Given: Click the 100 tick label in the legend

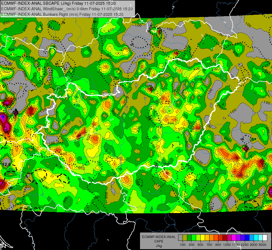Looking at the screenshot, I should click(x=183, y=245).
